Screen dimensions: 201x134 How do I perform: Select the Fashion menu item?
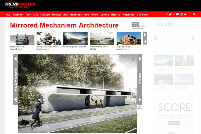18,15
